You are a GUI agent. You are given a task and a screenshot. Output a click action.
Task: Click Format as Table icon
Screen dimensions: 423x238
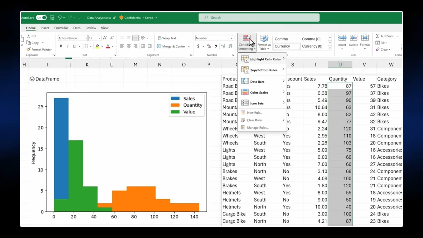[x=264, y=42]
